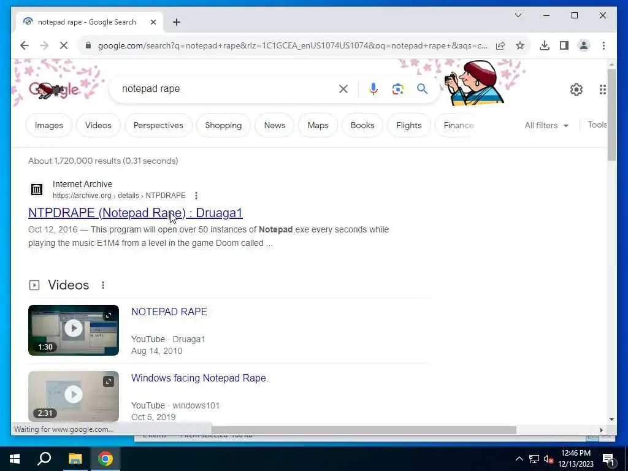
Task: Click the Internet Archive favicon
Action: tap(37, 190)
